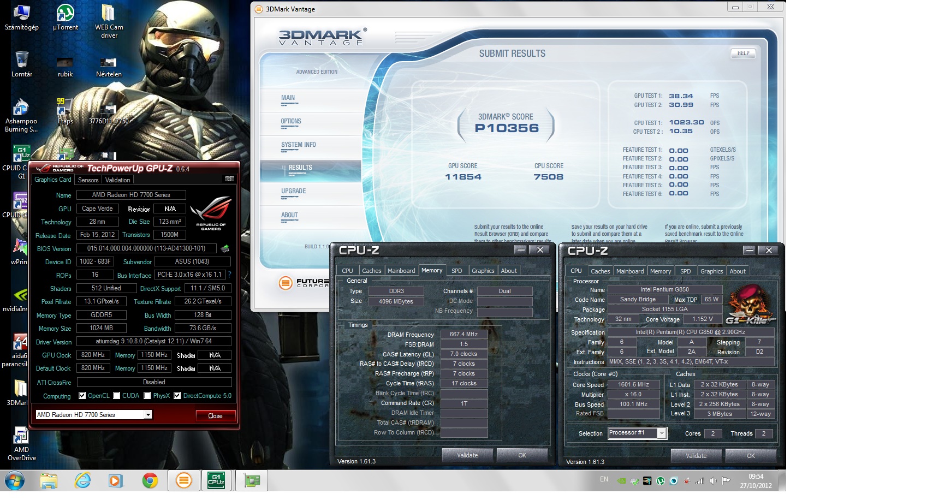Click the EN language indicator in tray
Image resolution: width=927 pixels, height=500 pixels.
(x=604, y=479)
